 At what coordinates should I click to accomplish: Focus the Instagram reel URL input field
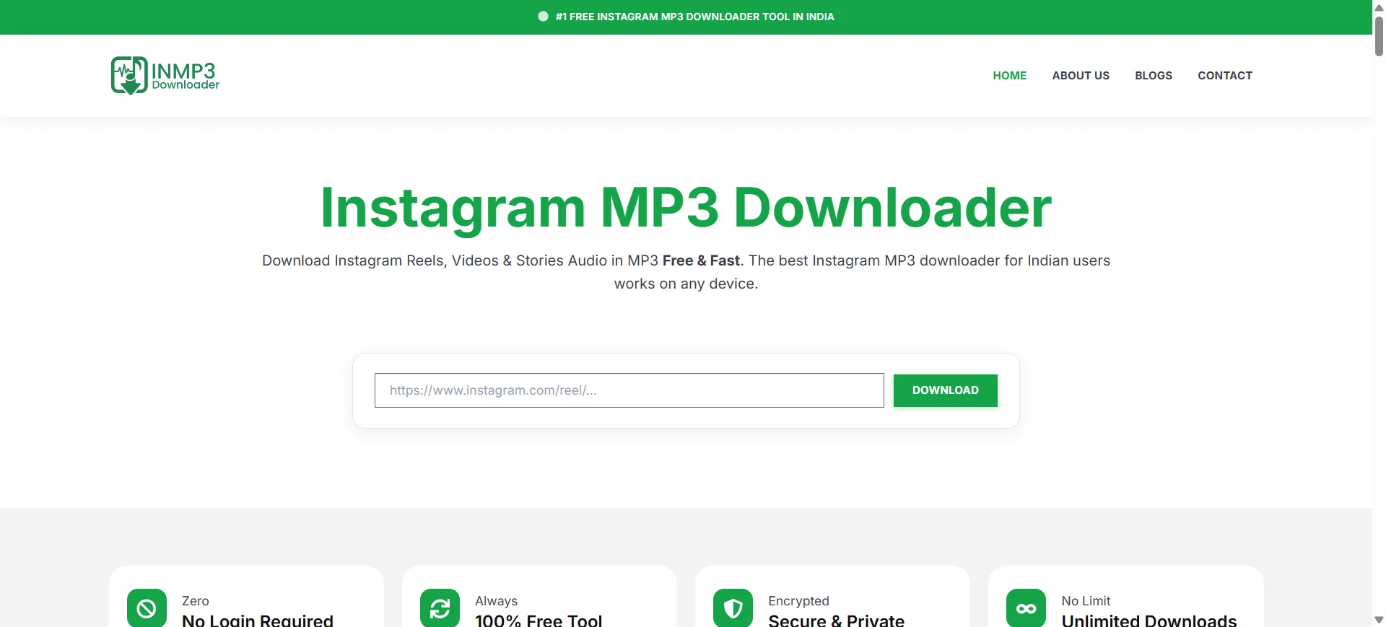(629, 390)
